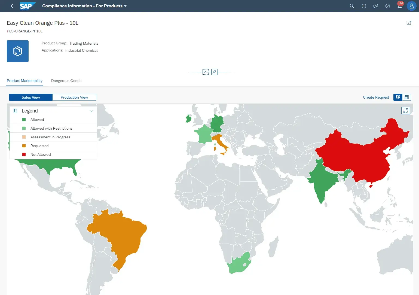Select the 'Not Allowed' legend label

(x=41, y=154)
